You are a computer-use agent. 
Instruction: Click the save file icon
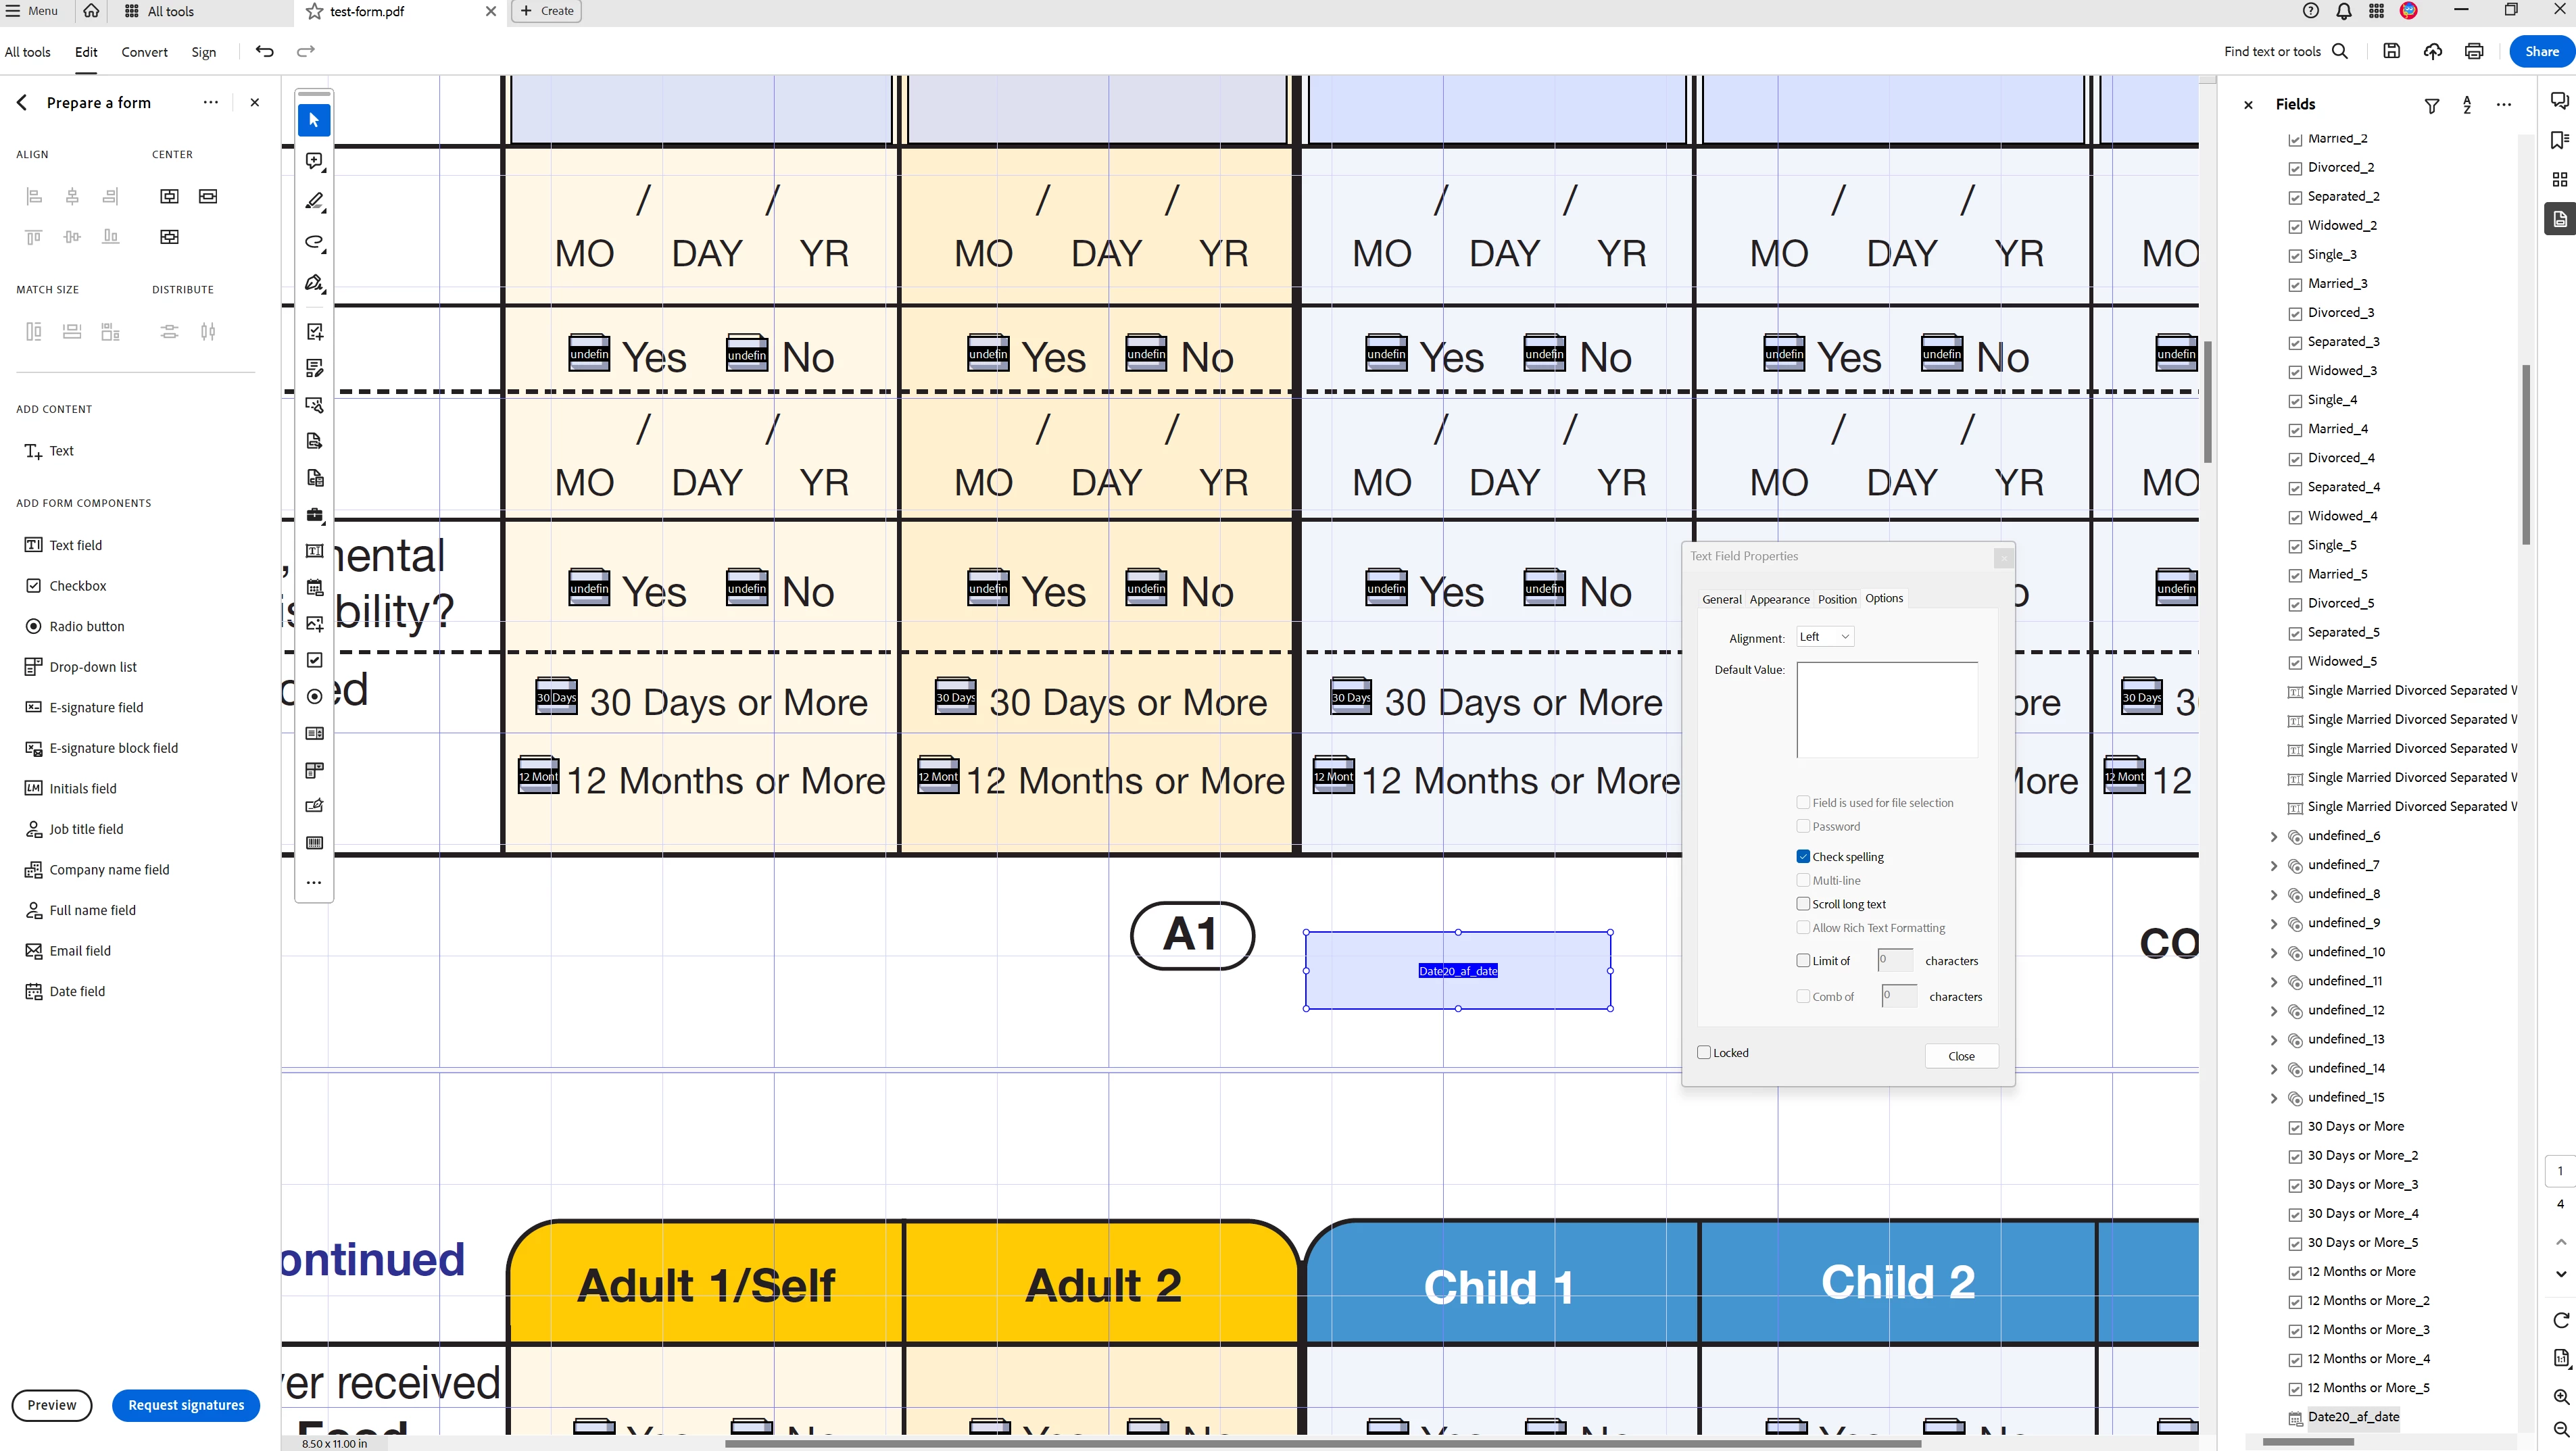[2391, 51]
